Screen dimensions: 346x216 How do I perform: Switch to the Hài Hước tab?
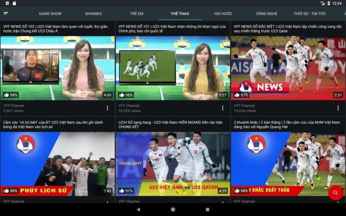tap(223, 13)
